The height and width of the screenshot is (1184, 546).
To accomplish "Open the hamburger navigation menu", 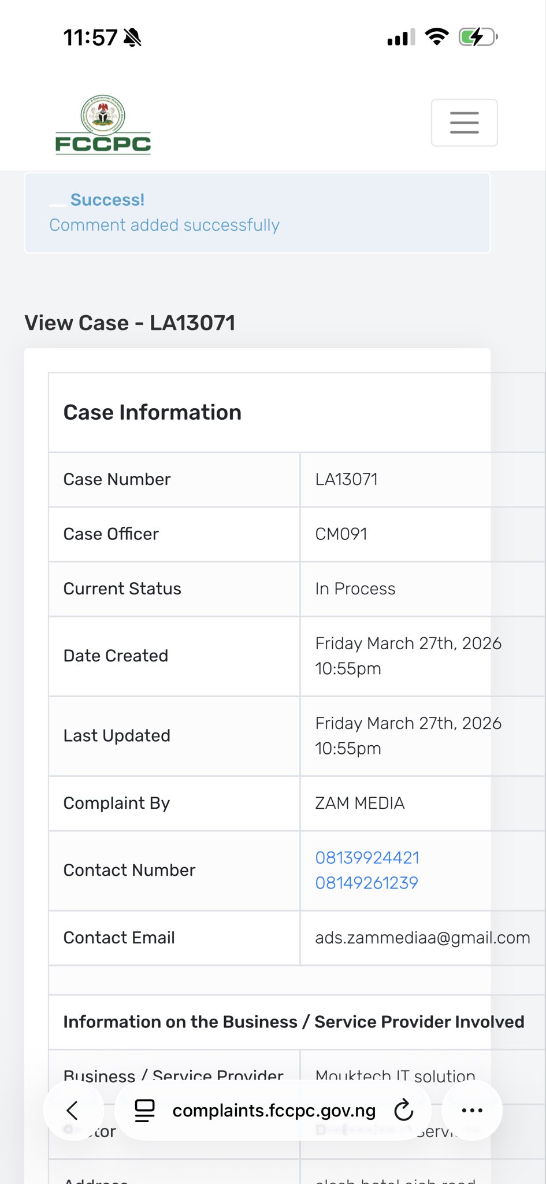I will click(464, 123).
